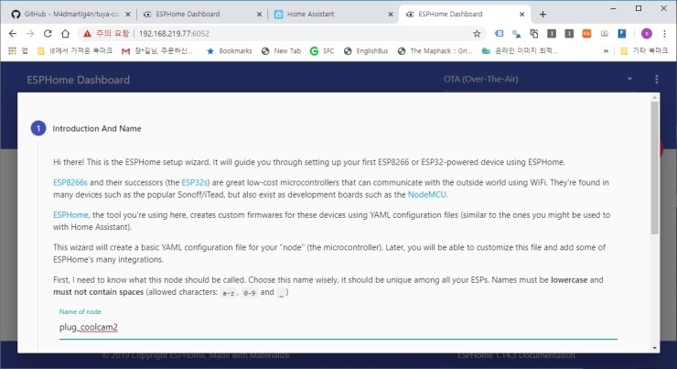Open the blue bookmark-flag extension icon
The height and width of the screenshot is (369, 677).
(x=622, y=34)
